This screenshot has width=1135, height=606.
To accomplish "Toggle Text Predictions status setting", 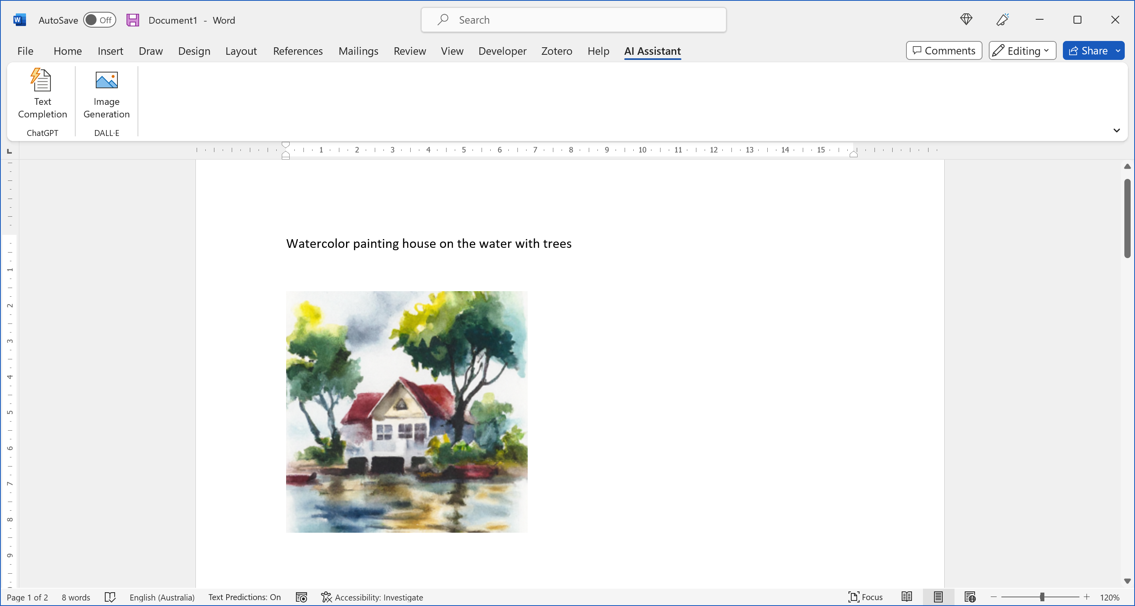I will (244, 597).
